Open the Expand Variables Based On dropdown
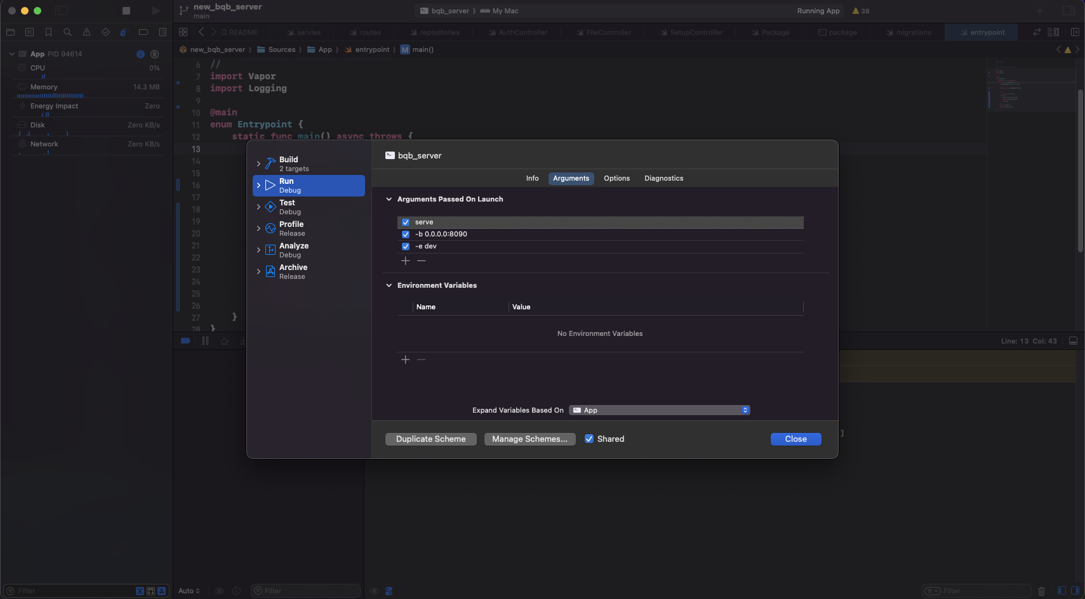1085x599 pixels. (x=660, y=410)
